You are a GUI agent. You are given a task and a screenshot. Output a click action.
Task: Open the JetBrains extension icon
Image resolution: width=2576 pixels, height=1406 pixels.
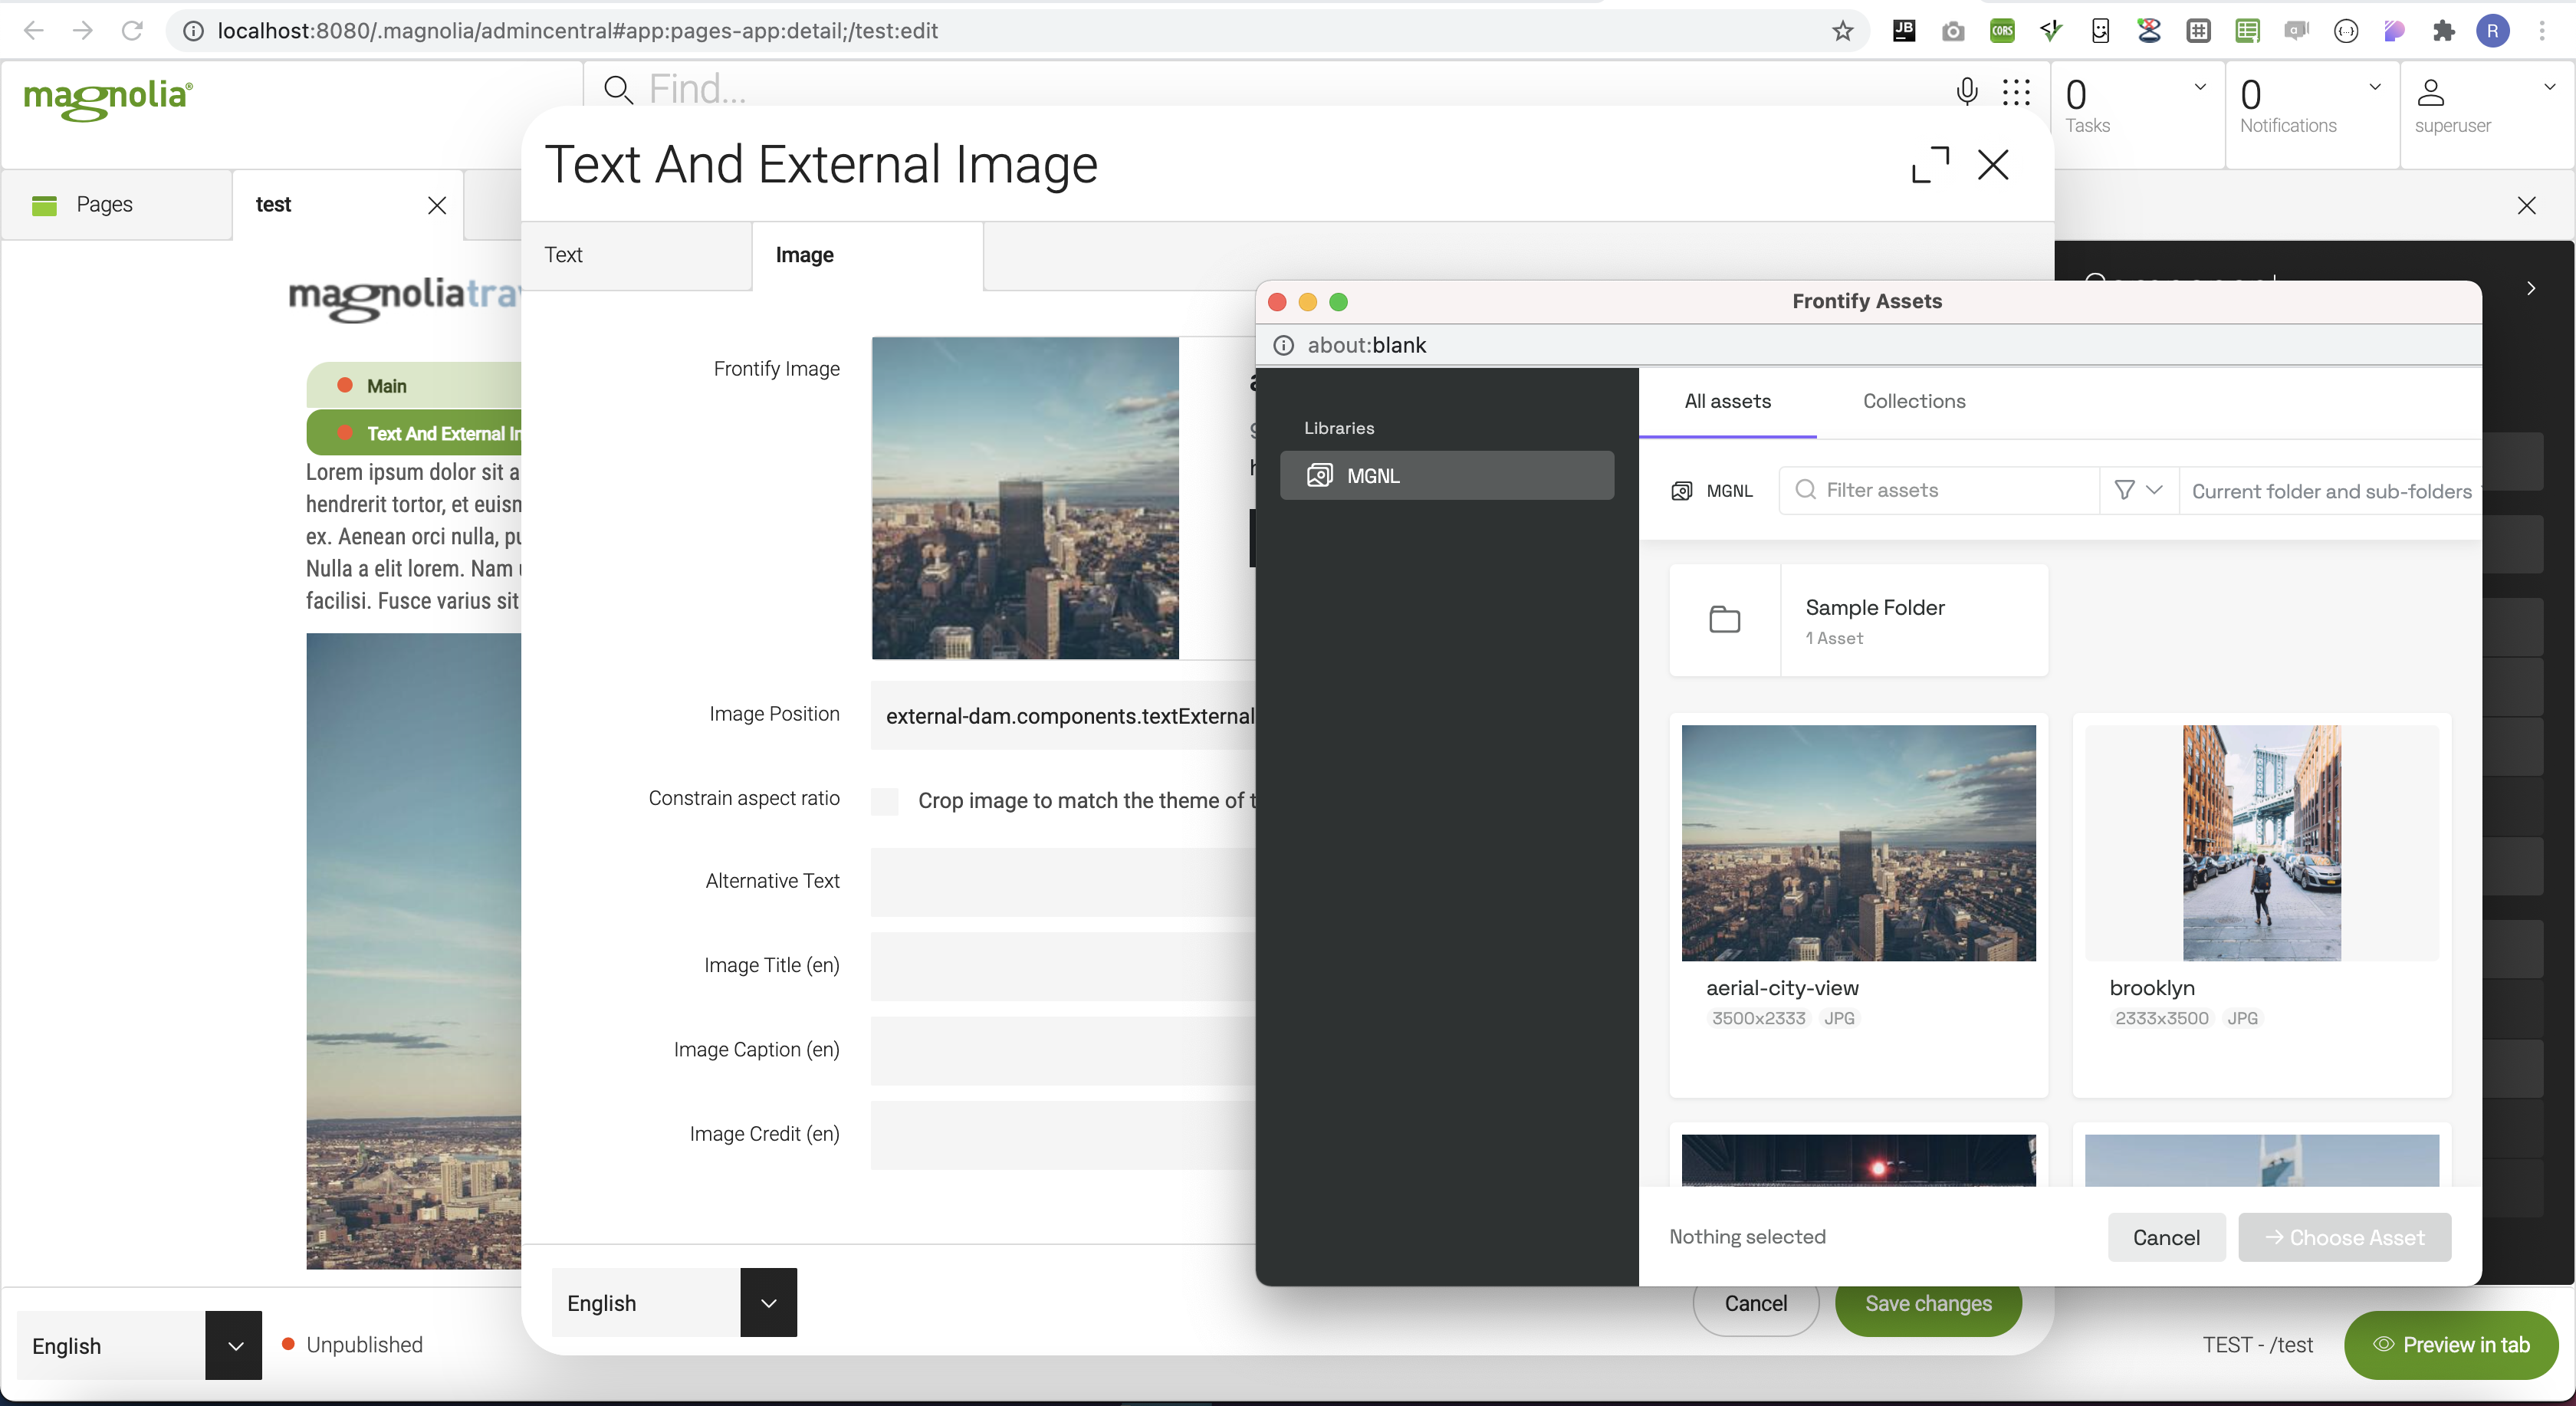click(1904, 31)
